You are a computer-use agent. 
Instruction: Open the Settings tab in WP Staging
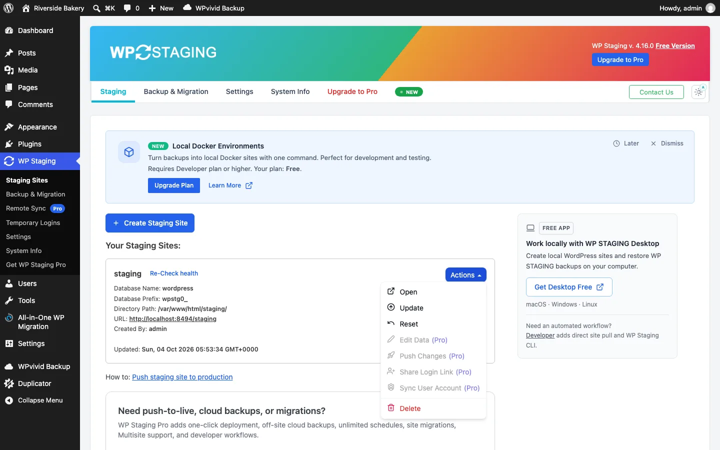tap(239, 91)
